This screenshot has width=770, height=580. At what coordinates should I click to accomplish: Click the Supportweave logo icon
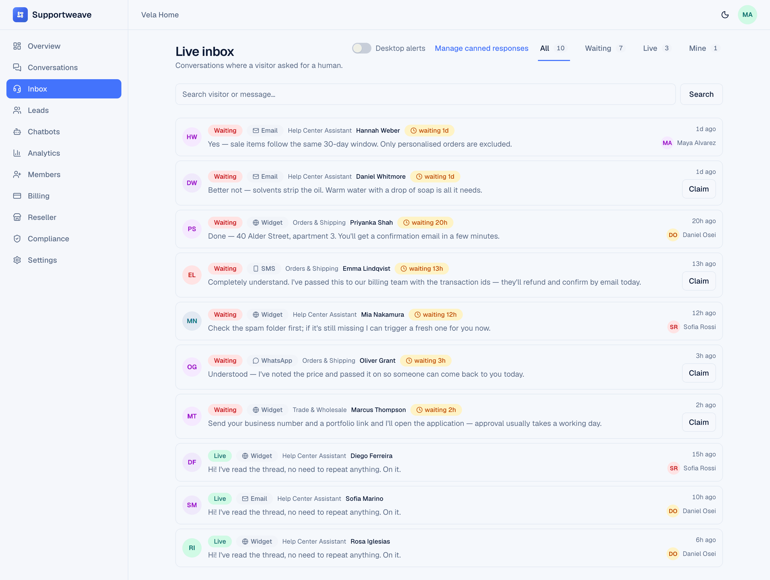[20, 15]
